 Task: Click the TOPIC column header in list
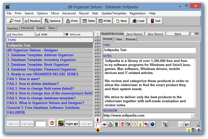pyautogui.click(x=50, y=40)
